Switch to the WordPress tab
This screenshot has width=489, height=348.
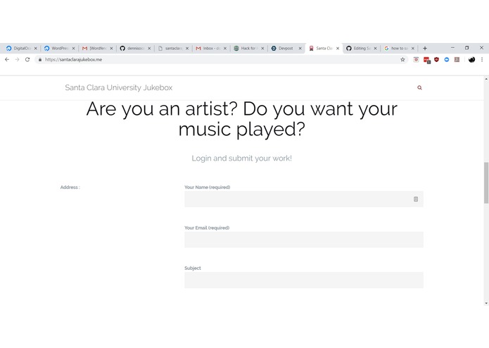(59, 49)
